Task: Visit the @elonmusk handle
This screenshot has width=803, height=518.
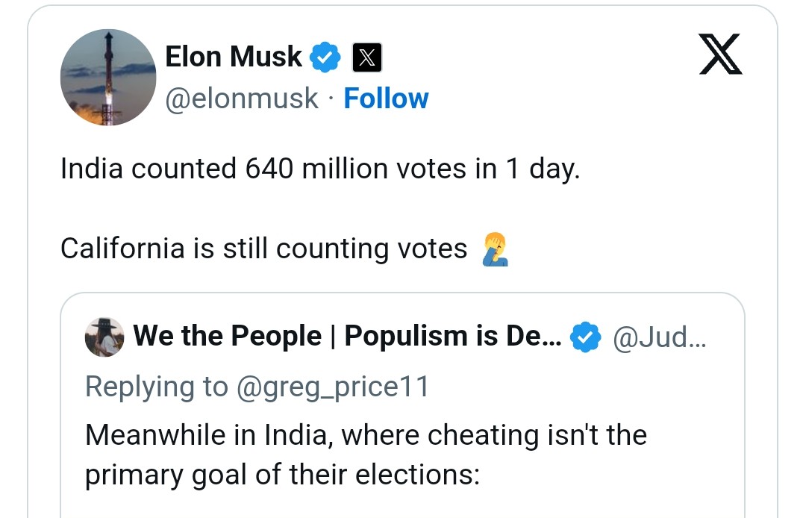Action: 242,99
